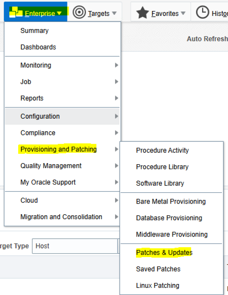The width and height of the screenshot is (228, 295).
Task: Select Linux Patching submenu entry
Action: point(158,286)
